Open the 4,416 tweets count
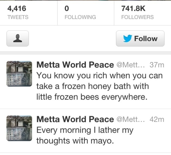 (x=17, y=8)
